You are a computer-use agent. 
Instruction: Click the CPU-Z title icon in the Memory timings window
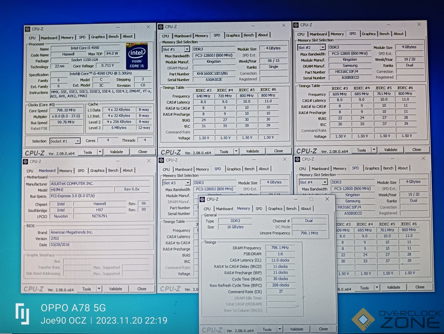(203, 199)
